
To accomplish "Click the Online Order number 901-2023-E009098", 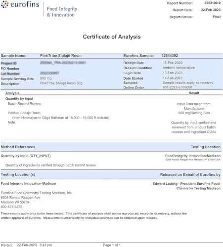I will point(178,87).
